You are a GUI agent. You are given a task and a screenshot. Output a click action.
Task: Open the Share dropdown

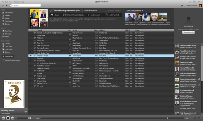point(55,15)
